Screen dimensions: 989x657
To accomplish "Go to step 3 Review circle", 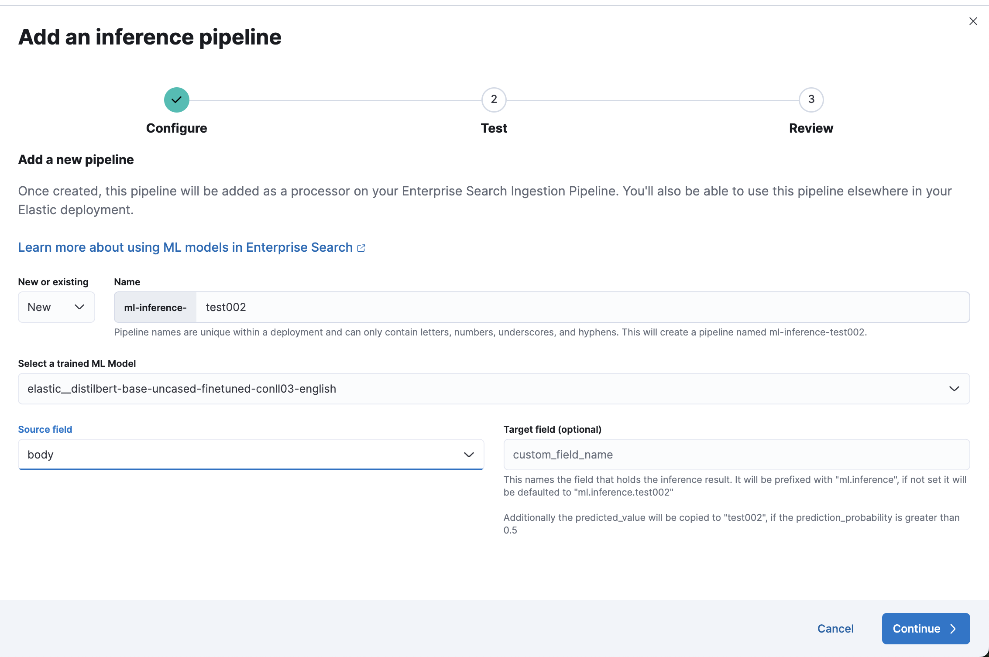I will (811, 100).
